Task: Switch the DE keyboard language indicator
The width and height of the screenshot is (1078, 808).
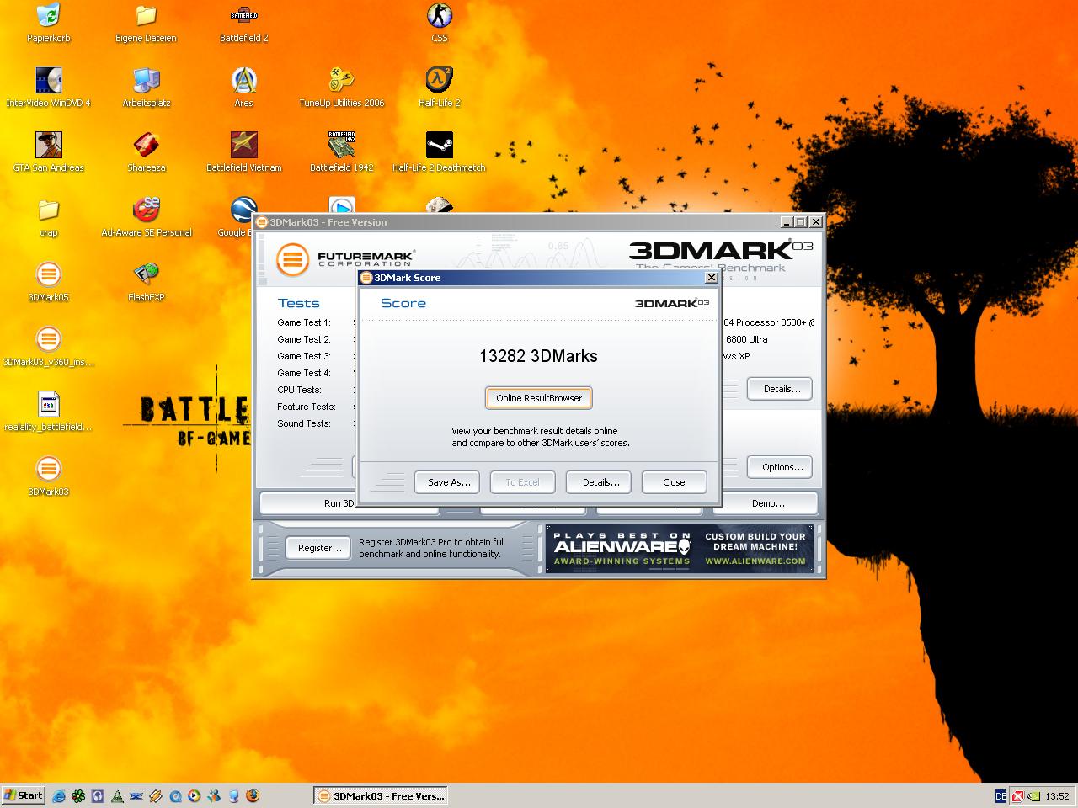Action: [1001, 796]
